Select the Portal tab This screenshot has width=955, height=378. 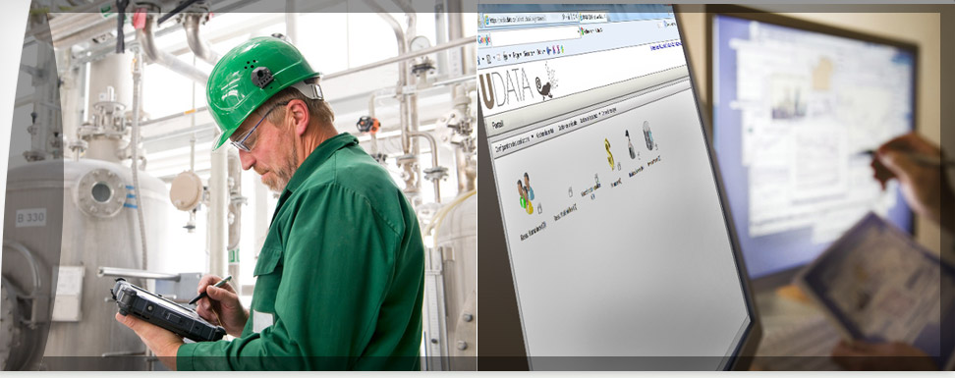(x=497, y=124)
